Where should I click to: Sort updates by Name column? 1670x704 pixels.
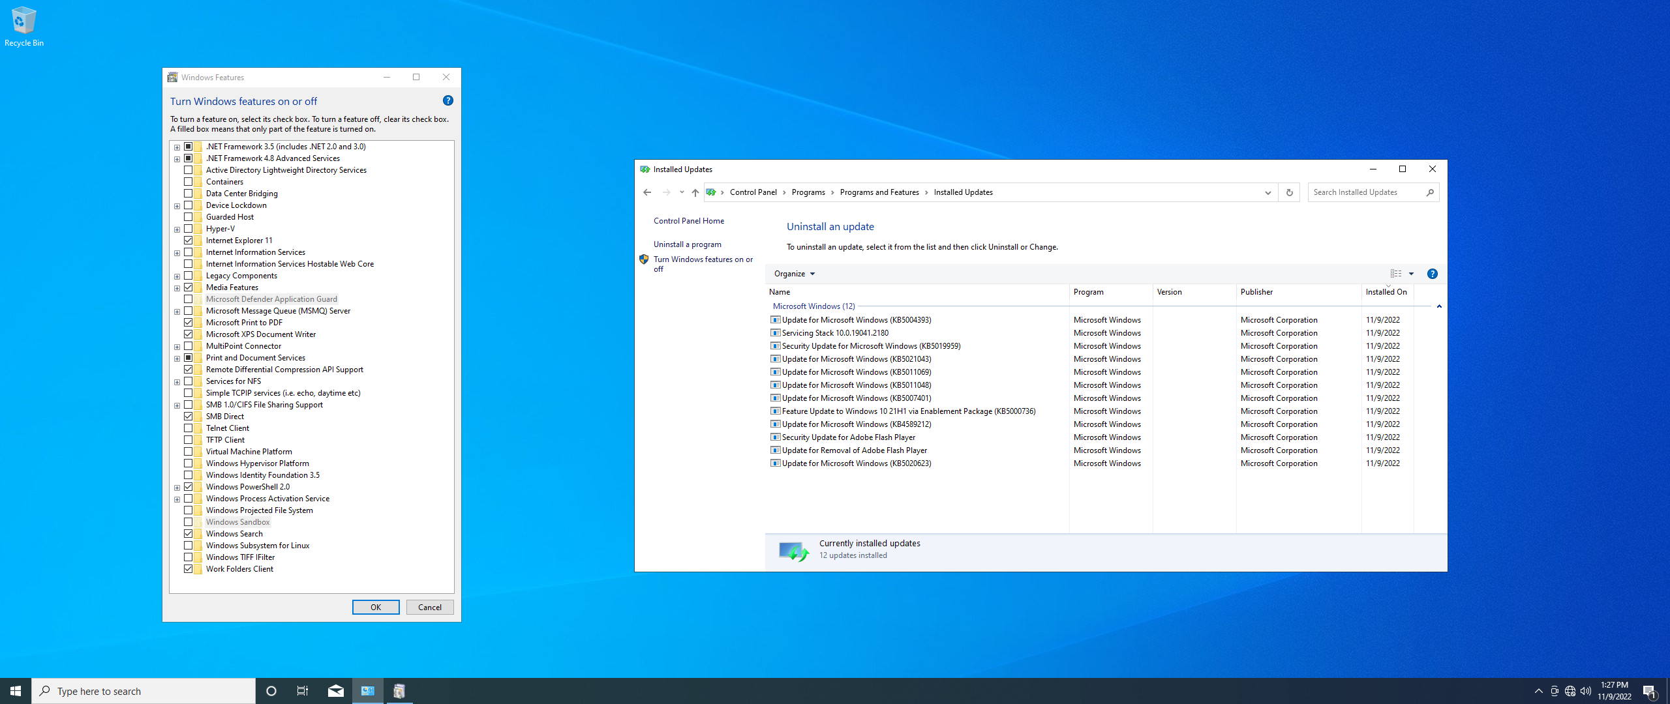point(917,292)
